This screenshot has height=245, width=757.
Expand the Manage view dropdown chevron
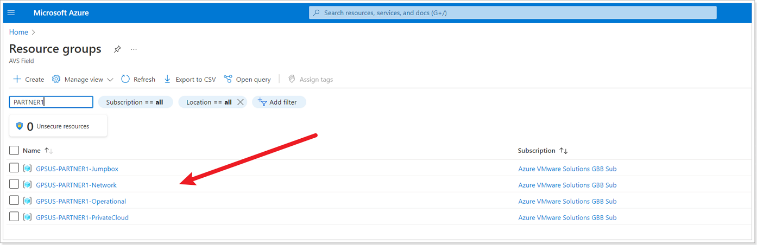(110, 80)
